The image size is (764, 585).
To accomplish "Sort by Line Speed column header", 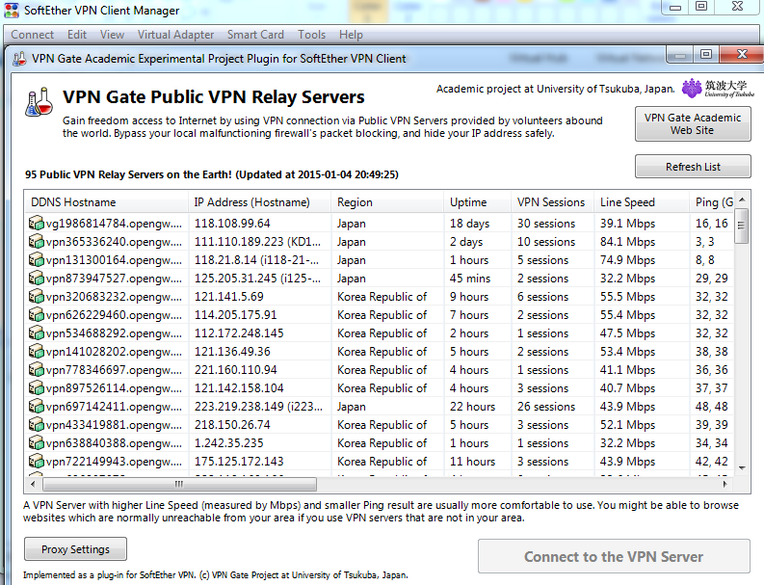I will pyautogui.click(x=642, y=201).
